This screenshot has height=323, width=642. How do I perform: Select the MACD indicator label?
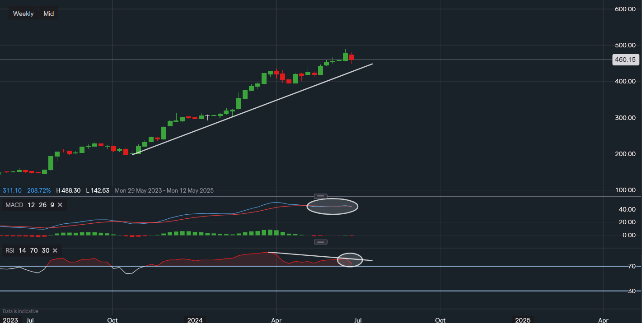(x=14, y=205)
